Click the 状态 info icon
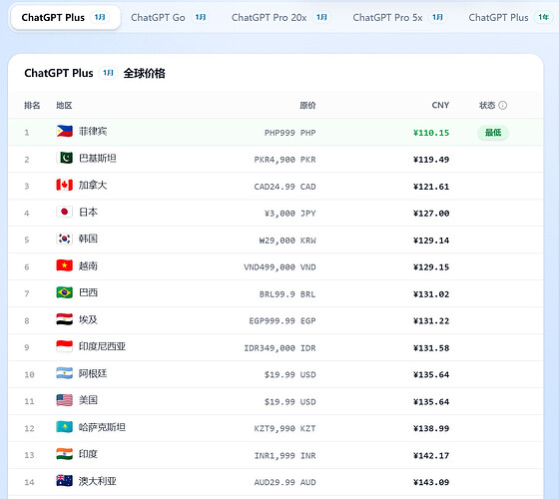559x499 pixels. tap(503, 105)
